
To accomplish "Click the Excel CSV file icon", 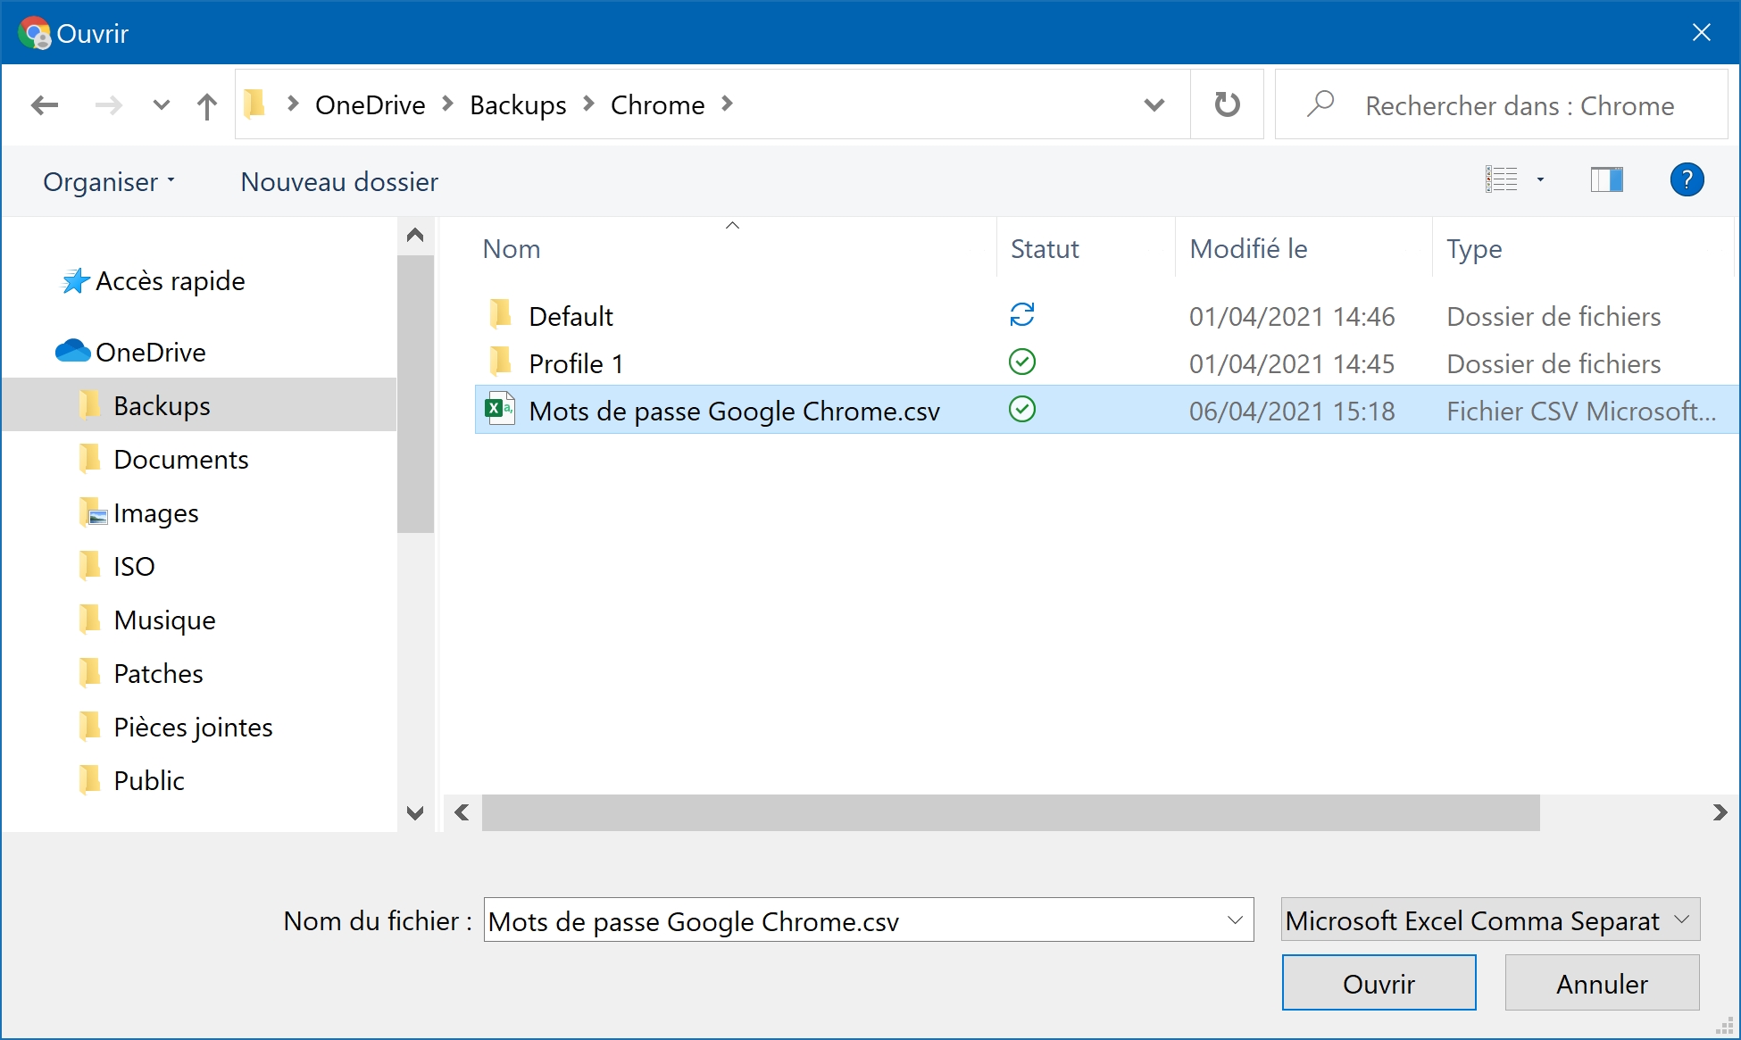I will click(x=500, y=408).
